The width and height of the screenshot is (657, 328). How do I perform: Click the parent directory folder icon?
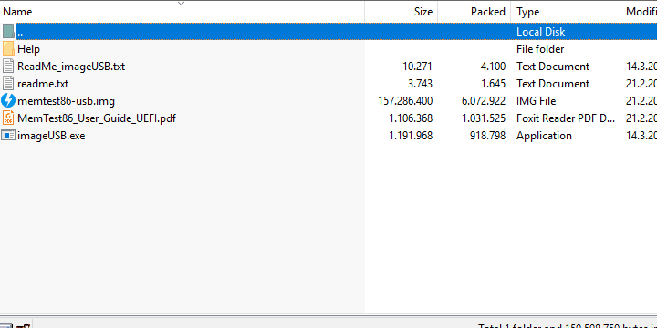pos(8,31)
